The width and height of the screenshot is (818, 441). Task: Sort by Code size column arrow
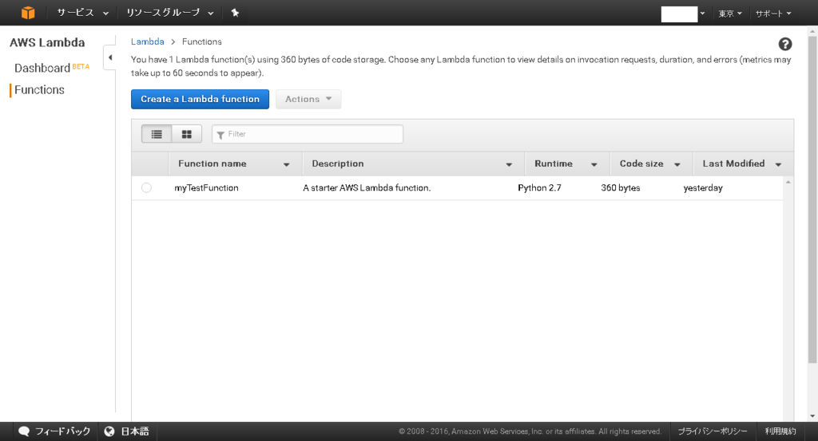point(677,164)
